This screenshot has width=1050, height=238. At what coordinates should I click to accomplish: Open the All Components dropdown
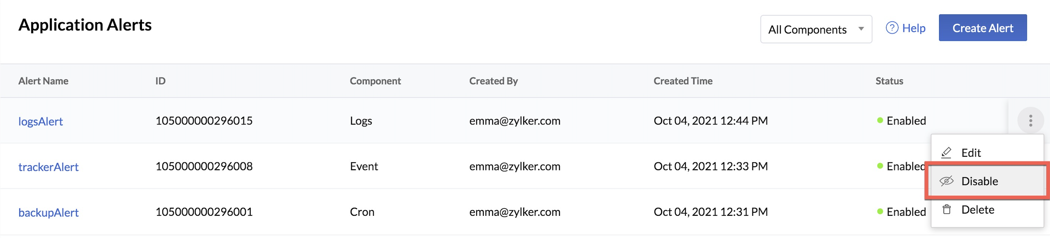coord(815,29)
